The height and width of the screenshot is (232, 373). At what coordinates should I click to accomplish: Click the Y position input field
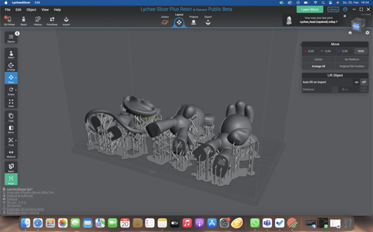(x=329, y=51)
